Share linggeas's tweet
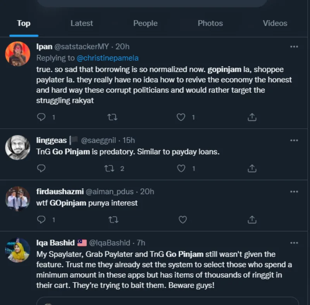The width and height of the screenshot is (310, 305). (252, 168)
